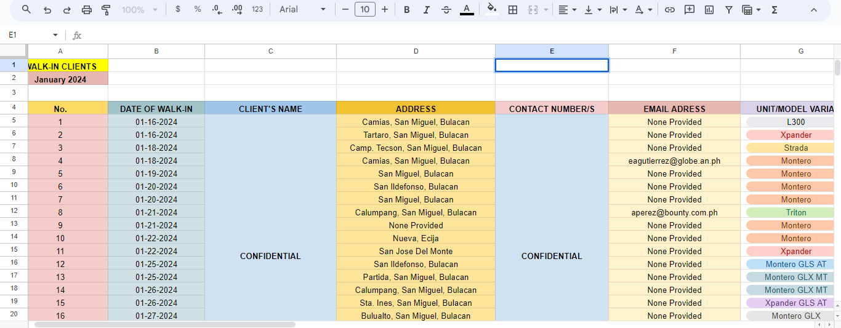
Task: Toggle bold formatting
Action: tap(406, 10)
